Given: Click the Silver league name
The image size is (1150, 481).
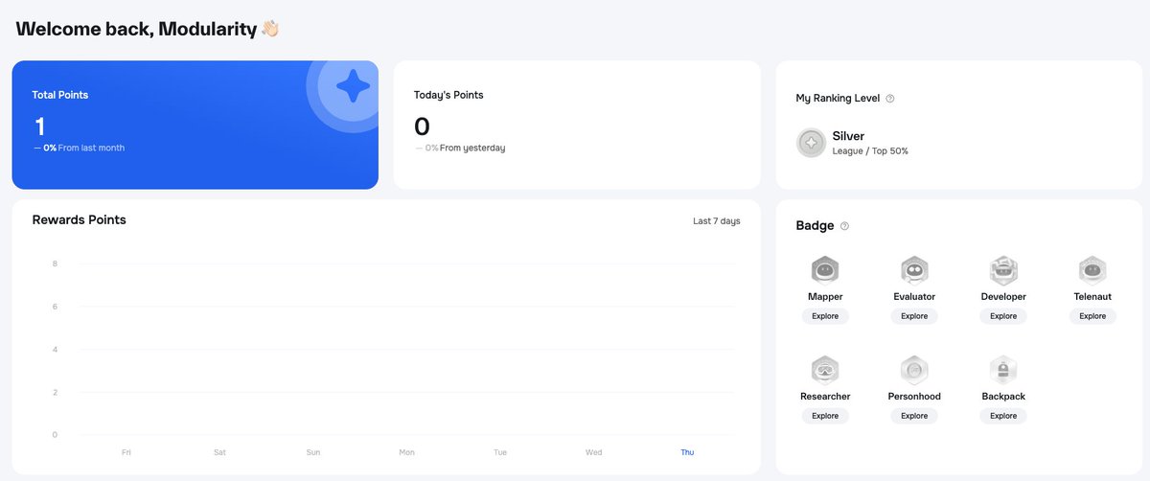Looking at the screenshot, I should coord(848,136).
